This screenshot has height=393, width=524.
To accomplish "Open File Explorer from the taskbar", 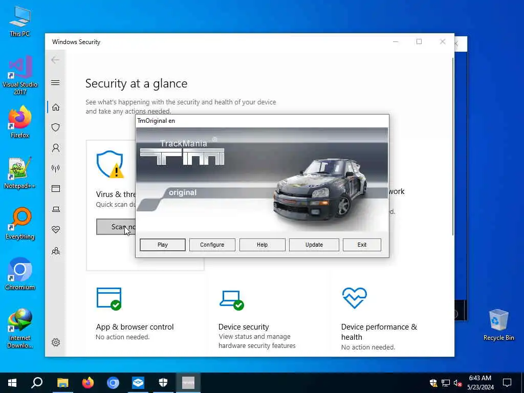I will tap(62, 383).
